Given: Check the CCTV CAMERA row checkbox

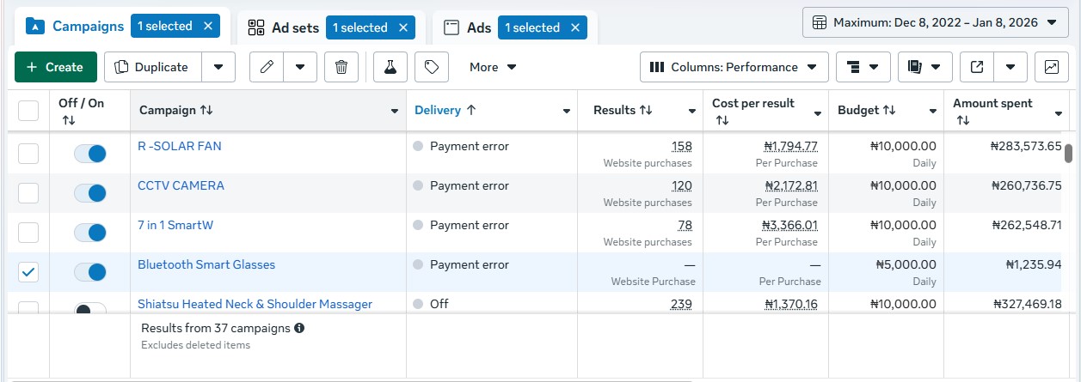Looking at the screenshot, I should [x=28, y=193].
